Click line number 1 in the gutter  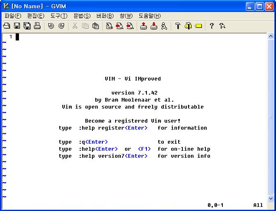(x=11, y=37)
